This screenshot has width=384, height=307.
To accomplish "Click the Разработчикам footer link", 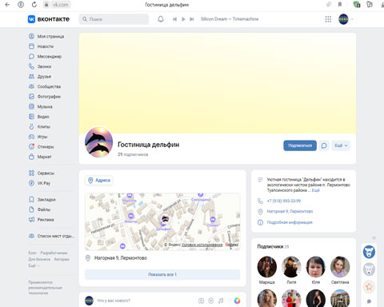I will click(54, 253).
